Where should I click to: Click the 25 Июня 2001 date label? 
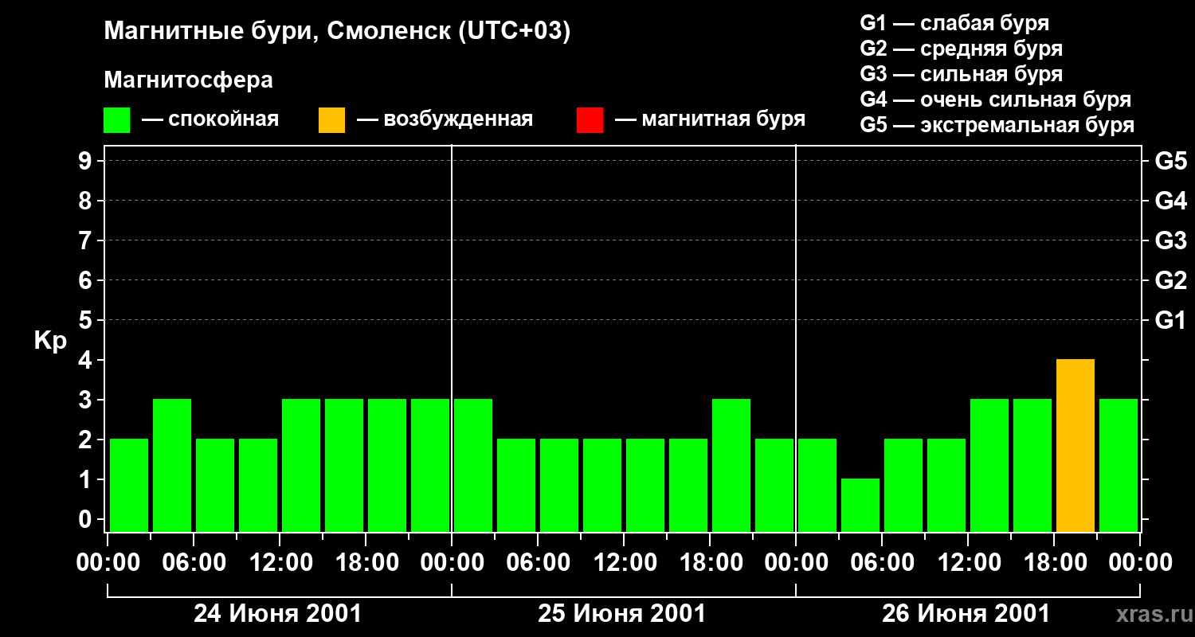click(x=622, y=614)
